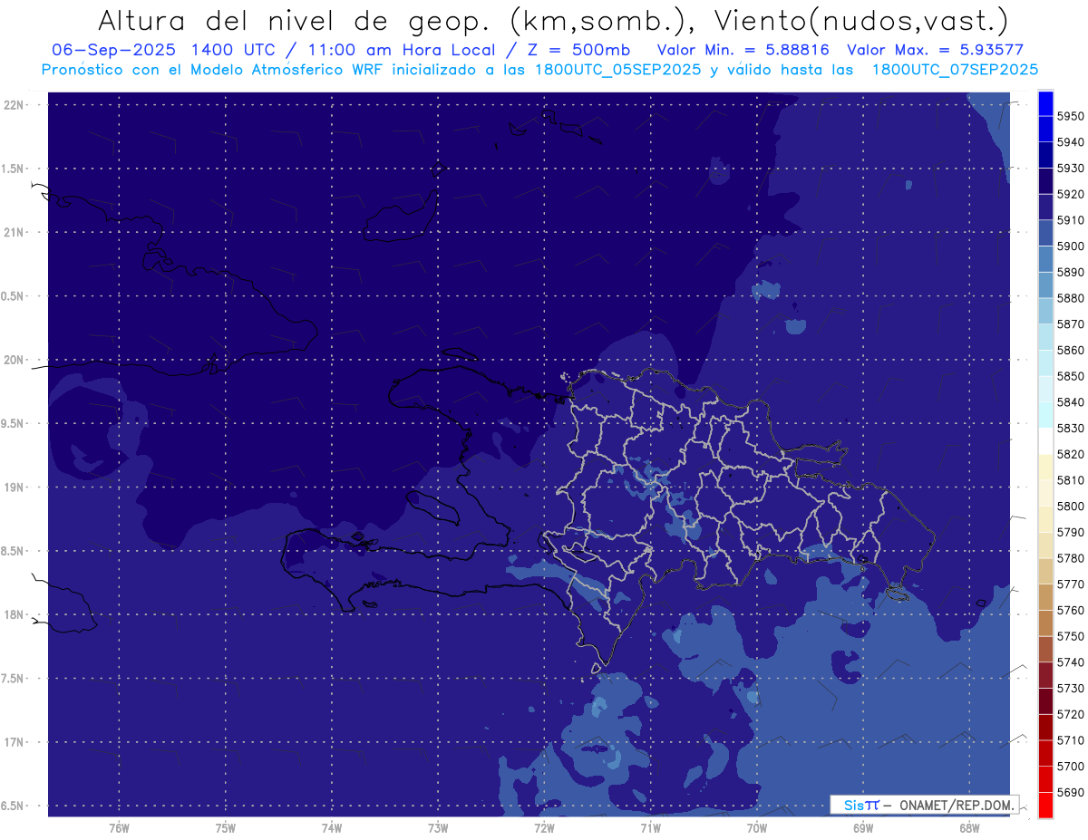Select the WRF model forecast description line

point(540,69)
